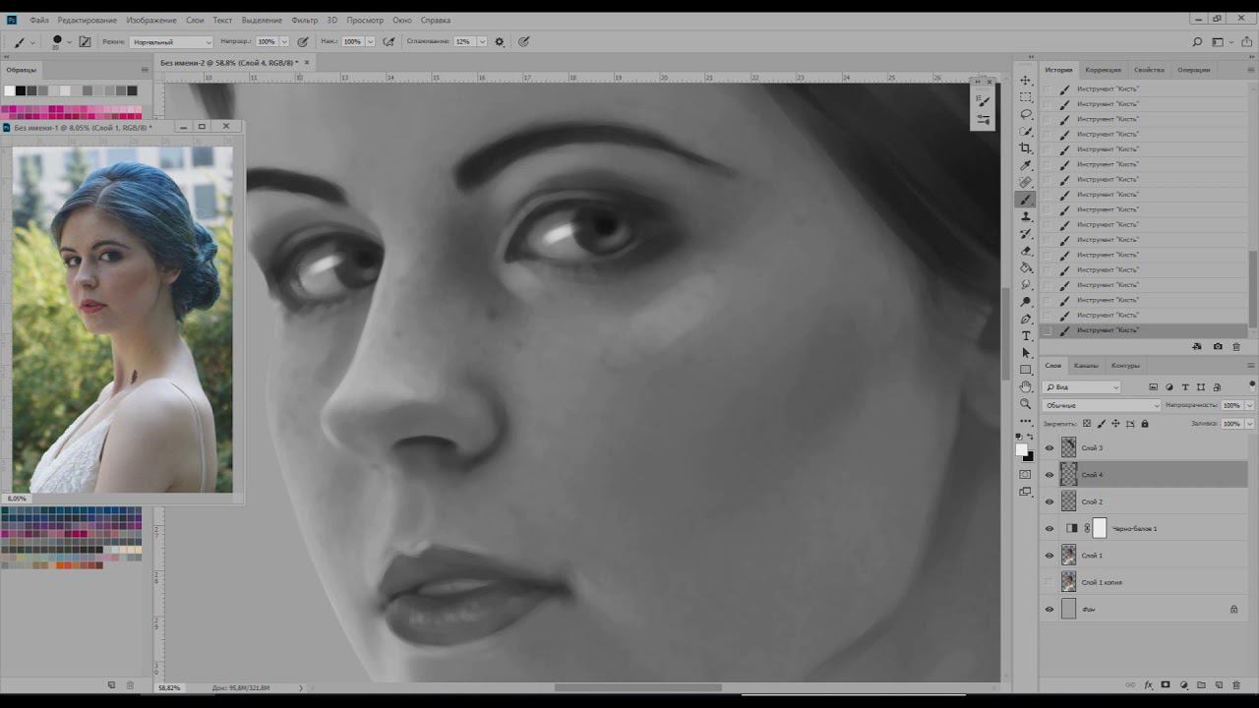Open brush opacity dropdown arrow
Image resolution: width=1259 pixels, height=708 pixels.
pyautogui.click(x=284, y=42)
